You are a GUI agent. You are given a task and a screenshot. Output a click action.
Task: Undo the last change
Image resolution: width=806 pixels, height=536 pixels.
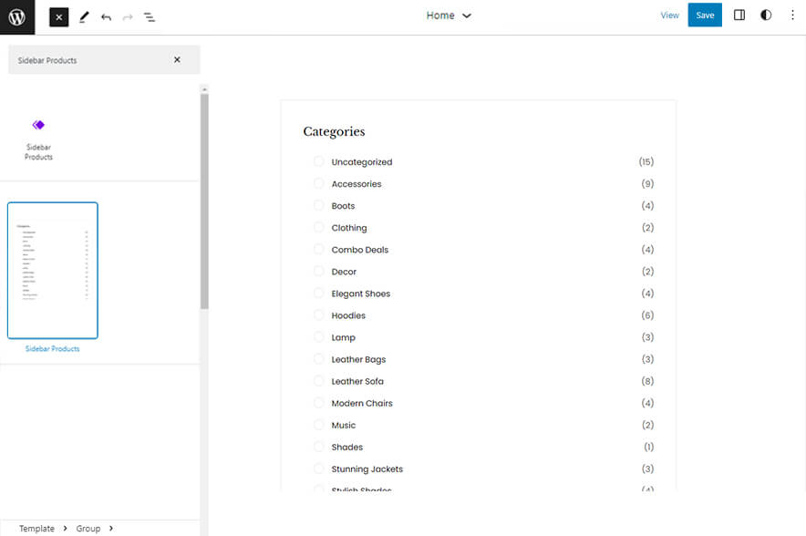pyautogui.click(x=106, y=16)
